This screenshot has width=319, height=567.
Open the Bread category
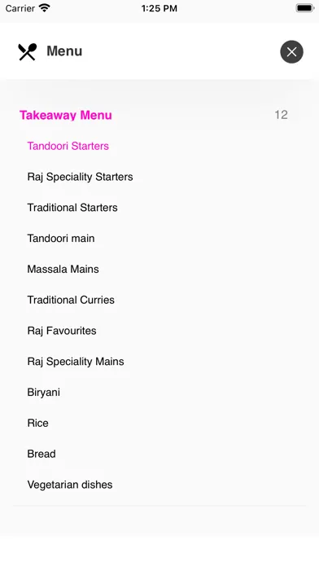tap(42, 454)
